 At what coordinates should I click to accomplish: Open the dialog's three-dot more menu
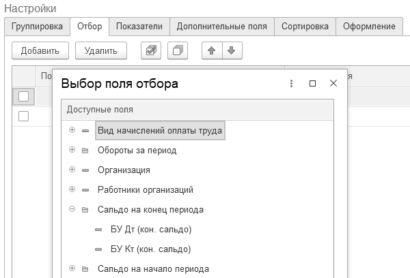(291, 84)
